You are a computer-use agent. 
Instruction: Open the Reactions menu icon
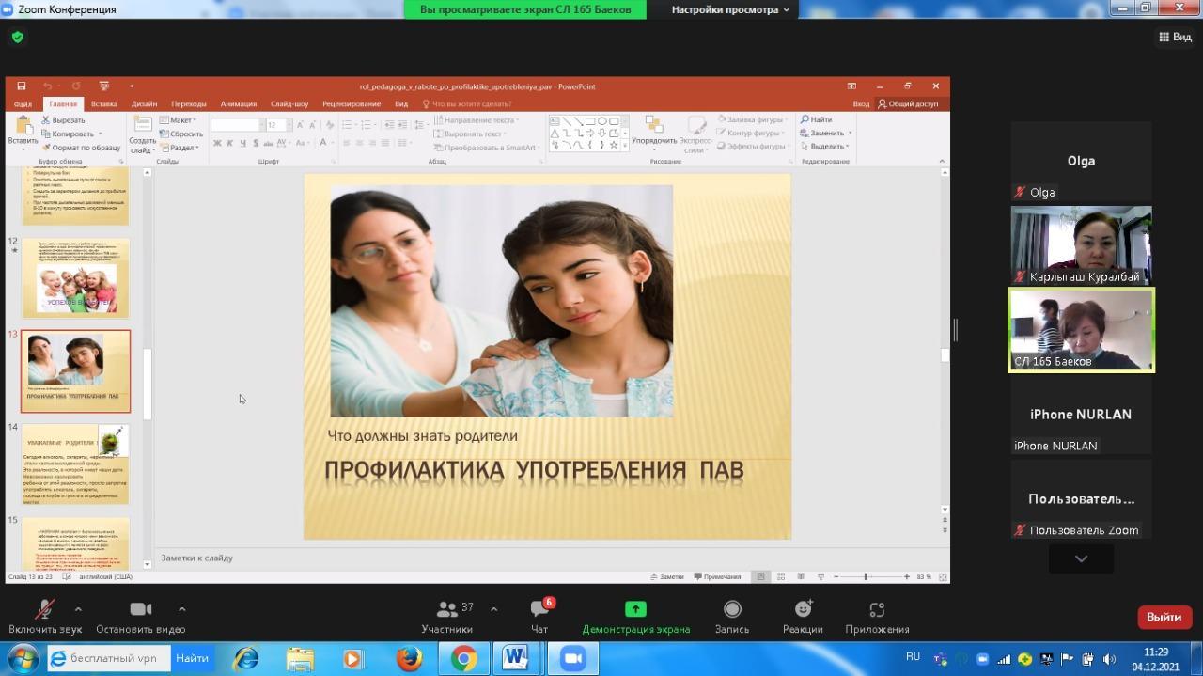[803, 609]
